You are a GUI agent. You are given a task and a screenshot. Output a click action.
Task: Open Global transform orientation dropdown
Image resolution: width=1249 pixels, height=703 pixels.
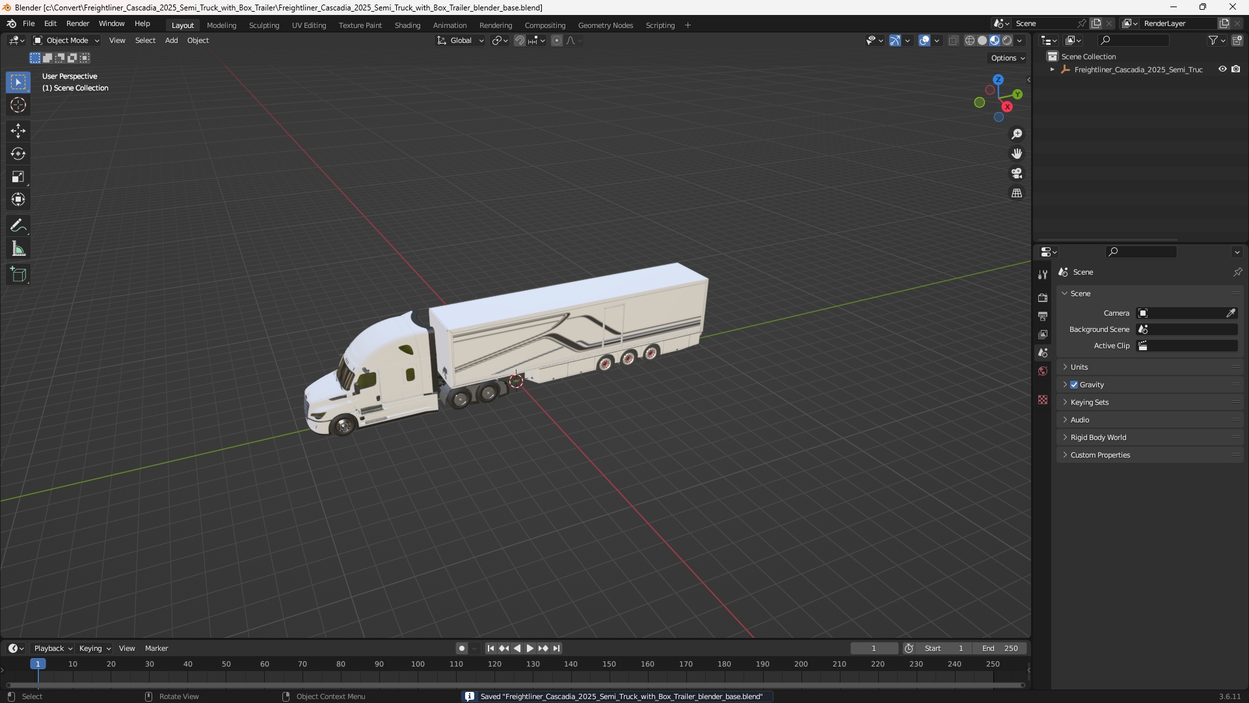pos(460,40)
